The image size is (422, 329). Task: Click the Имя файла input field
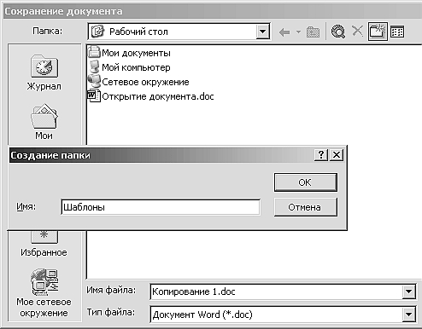pos(276,291)
